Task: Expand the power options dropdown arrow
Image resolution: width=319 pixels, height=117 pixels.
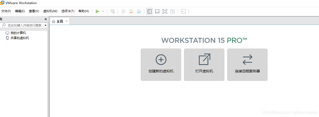Action: pyautogui.click(x=103, y=11)
